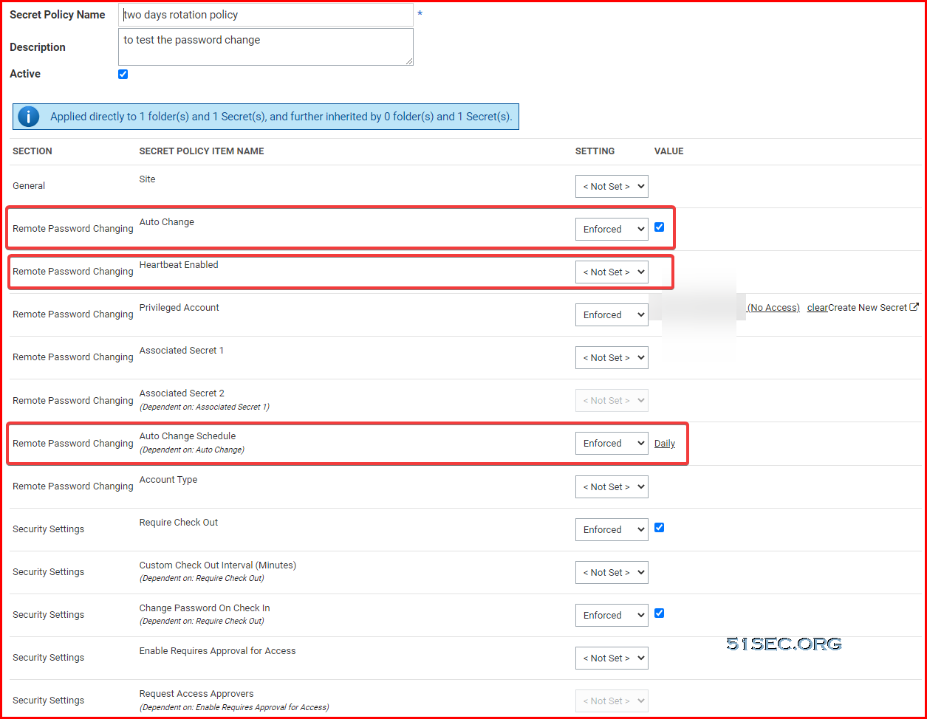
Task: Toggle the Auto Change value checkbox
Action: point(660,227)
